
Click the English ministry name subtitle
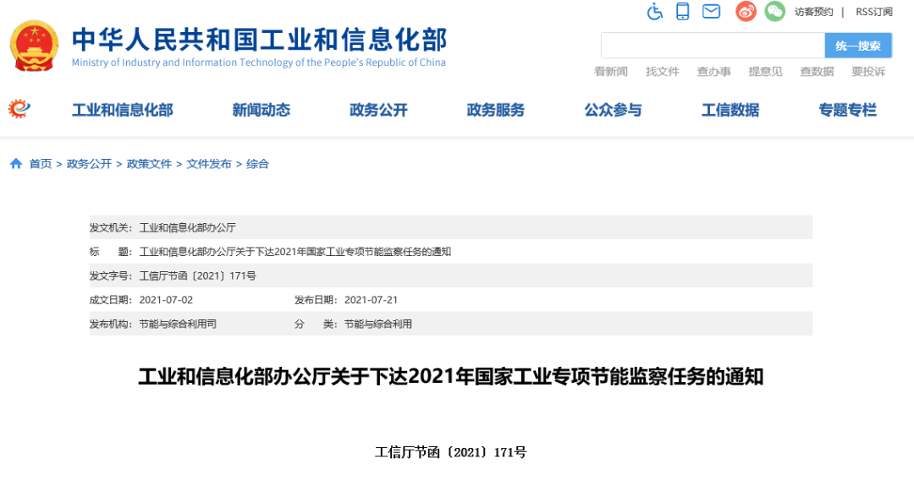tap(259, 63)
